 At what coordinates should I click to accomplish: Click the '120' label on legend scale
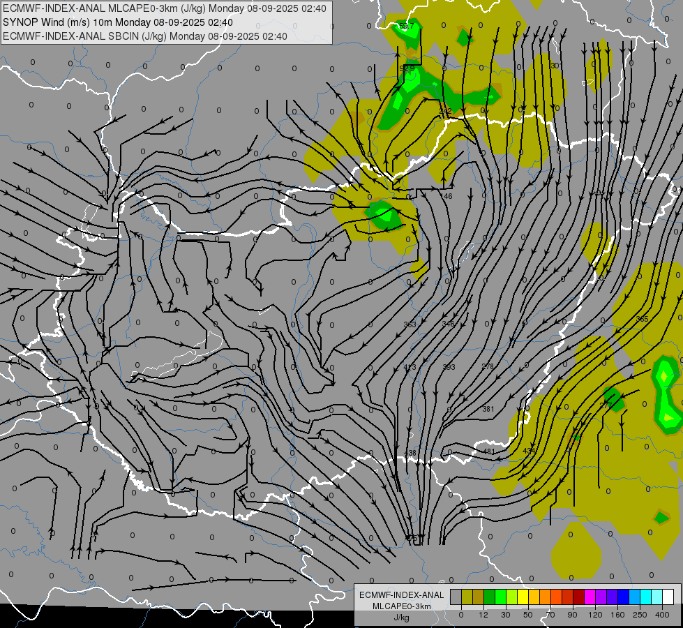(x=596, y=615)
